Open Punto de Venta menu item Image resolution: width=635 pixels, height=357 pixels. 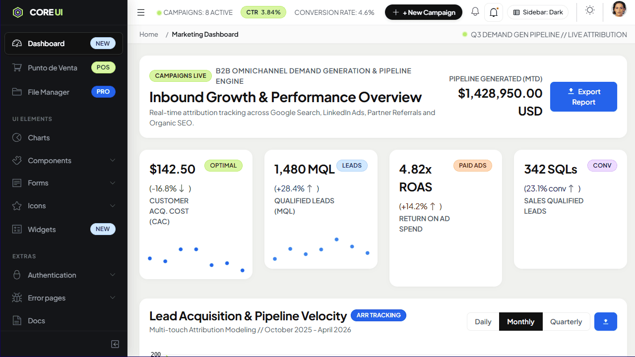pyautogui.click(x=63, y=68)
